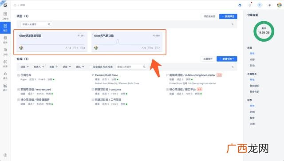Click the 19.98 GB capacity ring chart
284x161 pixels.
(264, 31)
